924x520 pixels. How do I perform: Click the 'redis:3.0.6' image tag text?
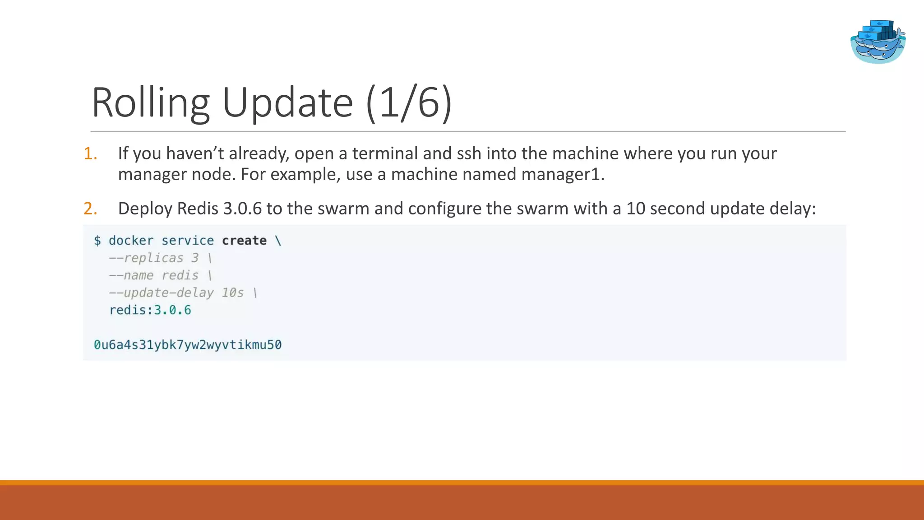pos(150,310)
